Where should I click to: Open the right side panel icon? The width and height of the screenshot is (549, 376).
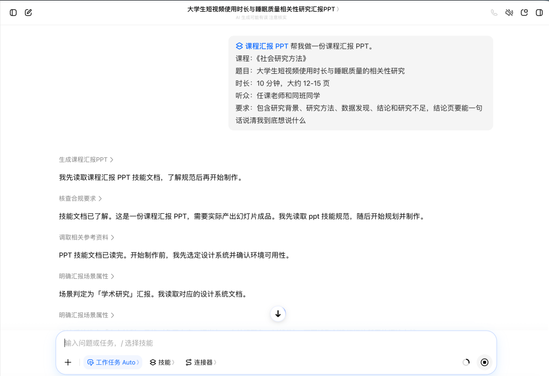click(x=539, y=13)
